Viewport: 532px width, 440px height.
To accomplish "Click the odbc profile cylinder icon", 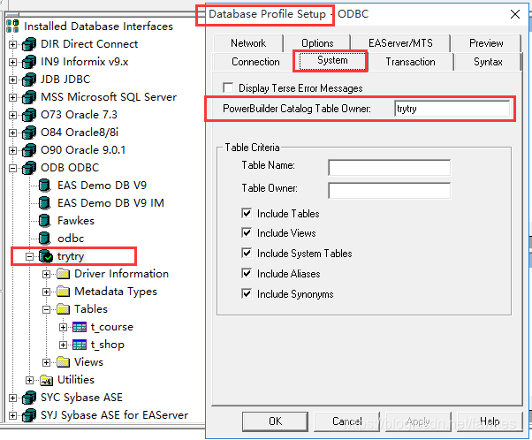I will (44, 239).
